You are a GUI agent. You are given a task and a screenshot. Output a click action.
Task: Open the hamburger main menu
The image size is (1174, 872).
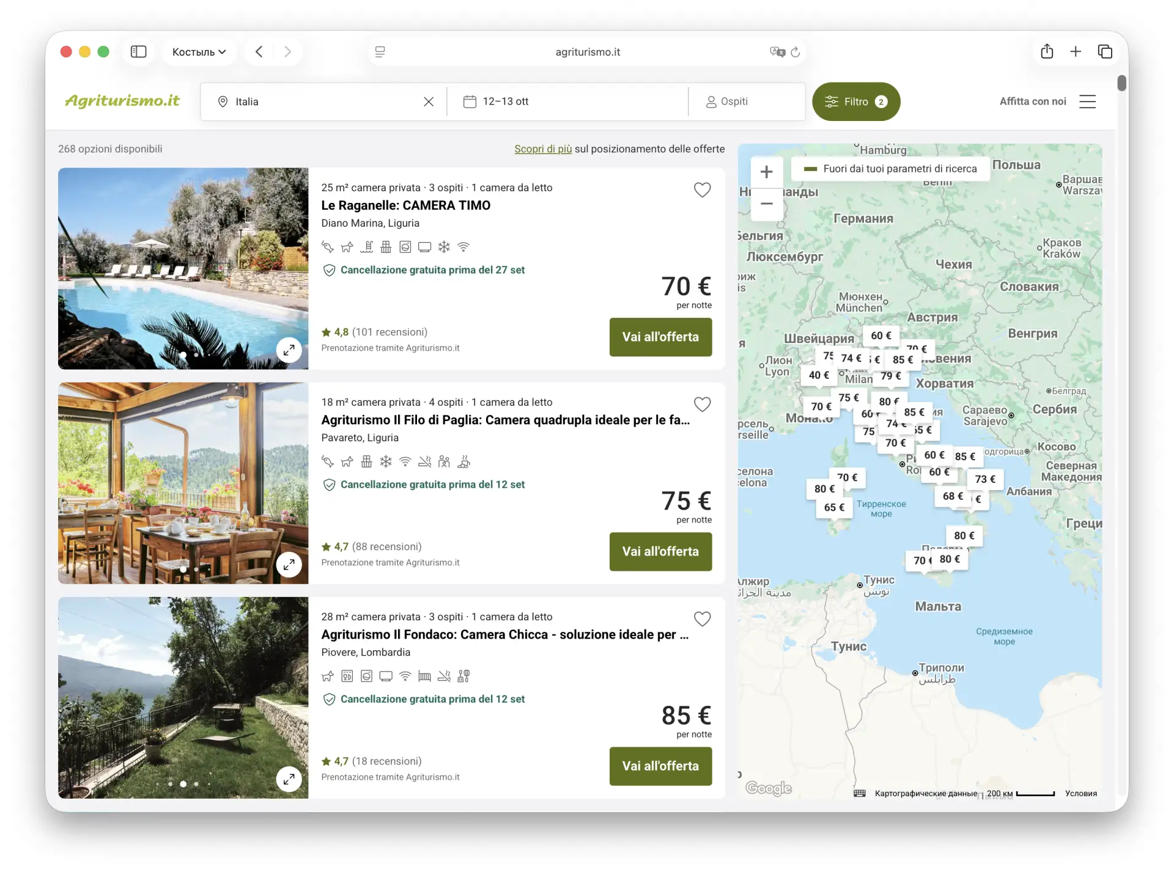click(x=1088, y=101)
